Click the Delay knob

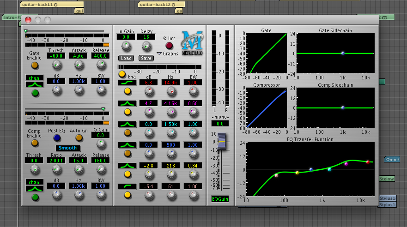[x=146, y=47]
